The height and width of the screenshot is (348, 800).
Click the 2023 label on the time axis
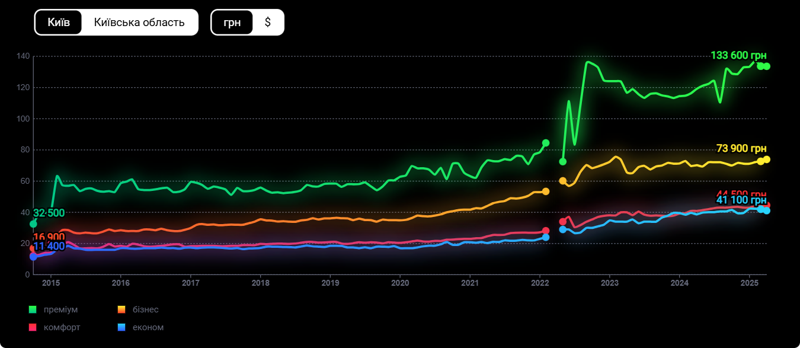tap(610, 283)
